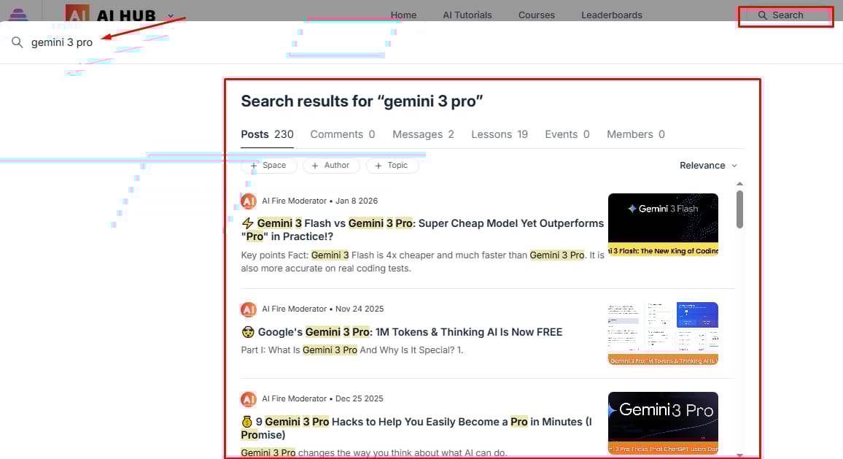Open the 9 Gemini 3 Pro Hacks post
Image resolution: width=843 pixels, height=459 pixels.
pyautogui.click(x=416, y=428)
